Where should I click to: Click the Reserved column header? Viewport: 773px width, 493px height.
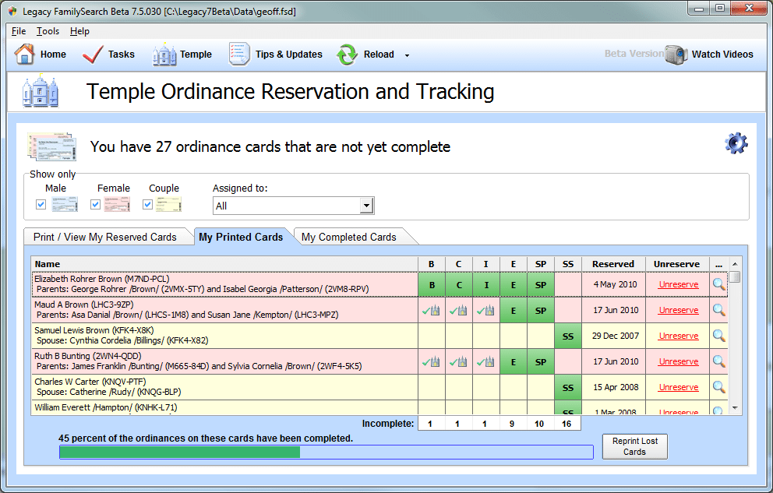coord(613,264)
